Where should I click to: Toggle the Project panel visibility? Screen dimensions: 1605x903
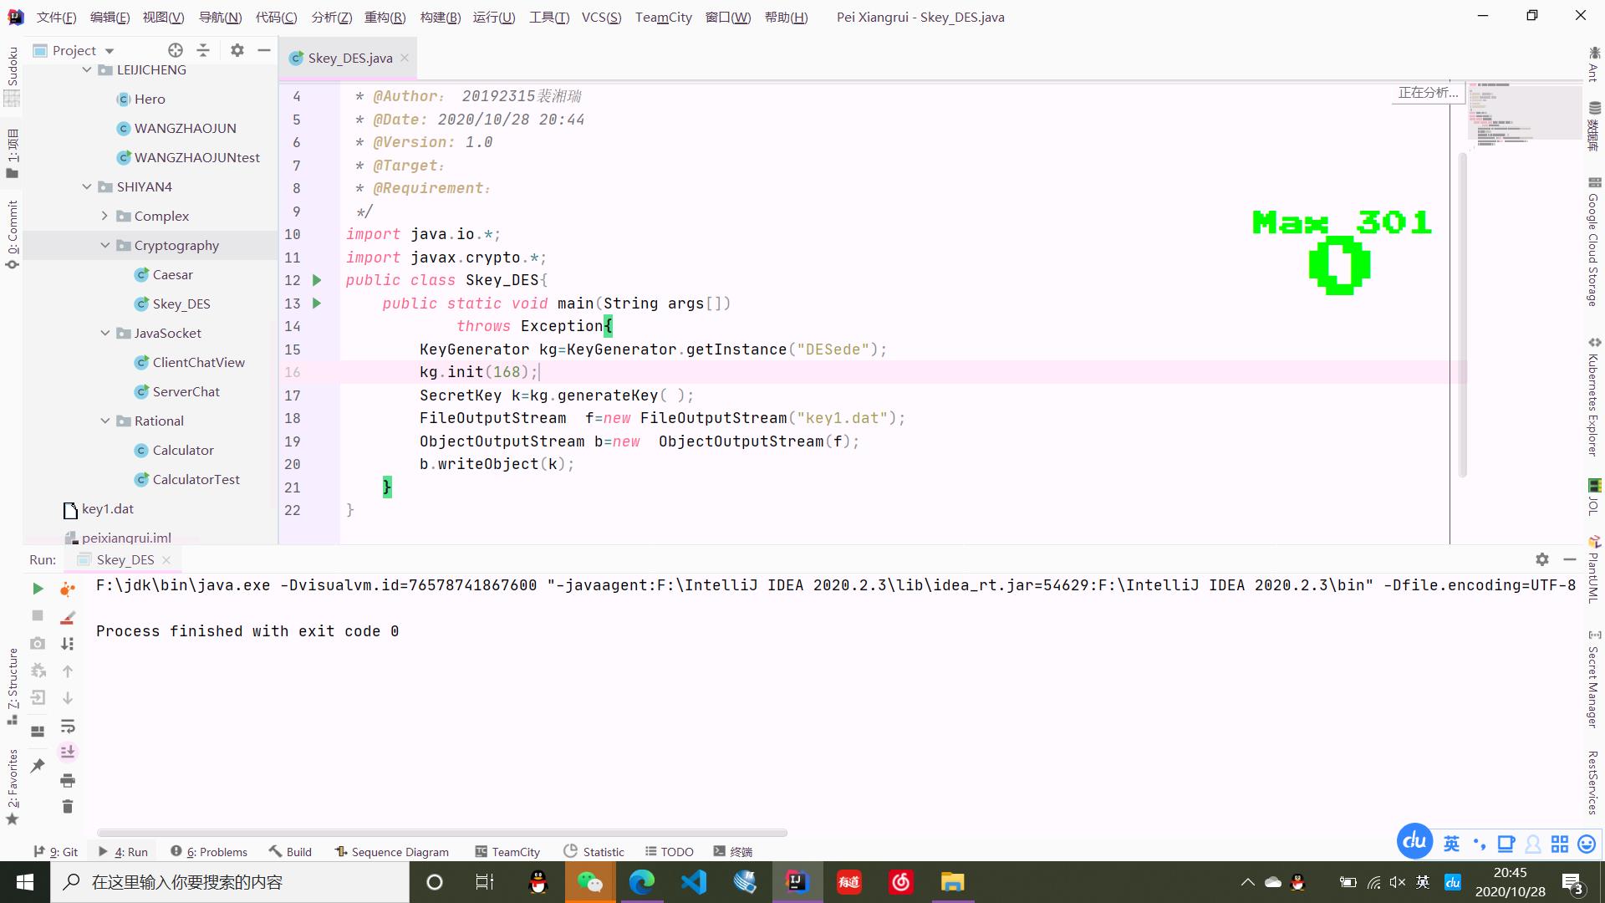click(263, 49)
